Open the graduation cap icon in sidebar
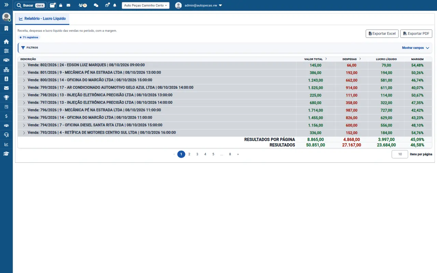This screenshot has height=273, width=437. [x=6, y=154]
